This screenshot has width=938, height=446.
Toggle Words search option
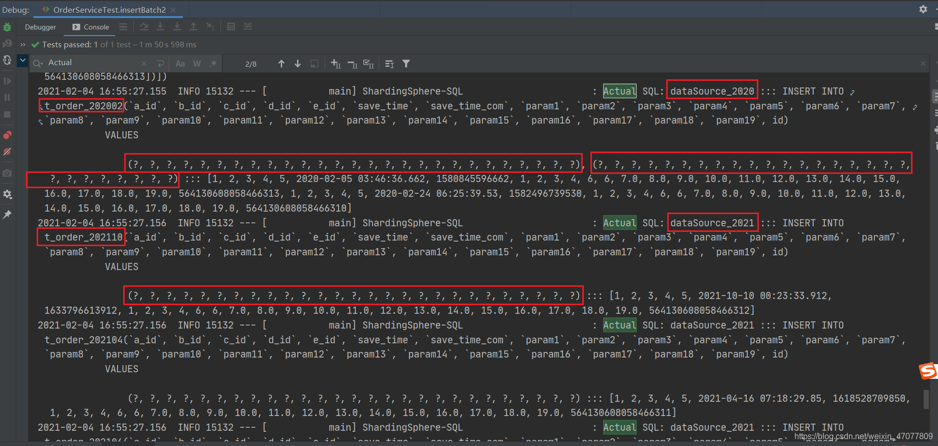click(197, 64)
